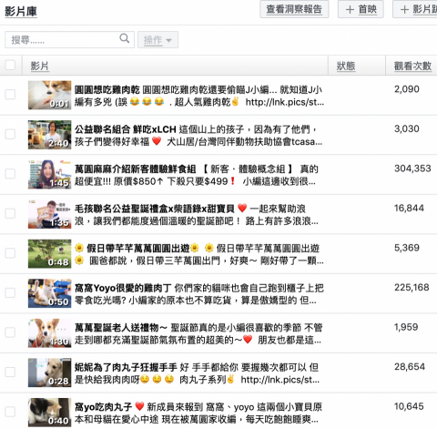The image size is (437, 429).
Task: Click the view count 28,654
Action: tap(410, 367)
